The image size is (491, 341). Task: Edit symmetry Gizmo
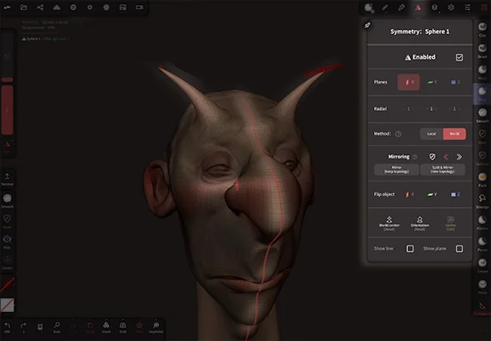(x=450, y=223)
